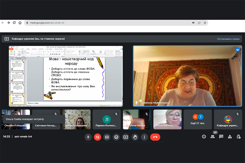The width and height of the screenshot is (245, 163).
Task: Stop presenting with Остановить показ
Action: tap(228, 39)
